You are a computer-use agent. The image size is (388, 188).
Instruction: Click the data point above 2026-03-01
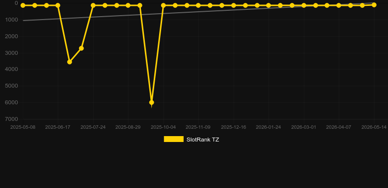click(304, 5)
